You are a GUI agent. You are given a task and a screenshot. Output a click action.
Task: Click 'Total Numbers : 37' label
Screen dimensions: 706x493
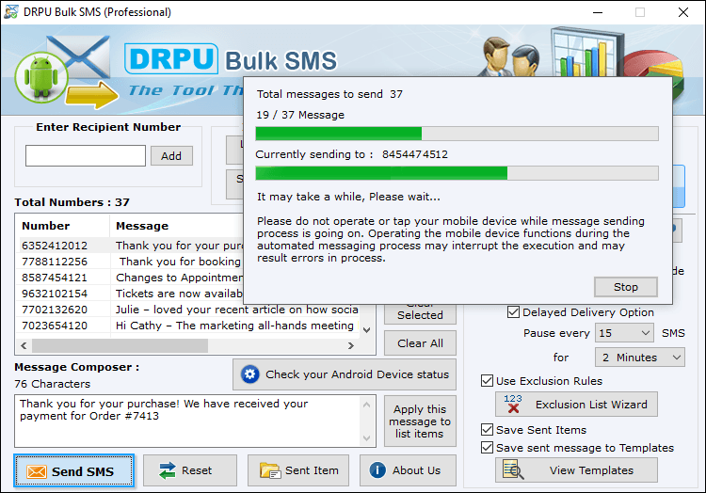(x=72, y=202)
